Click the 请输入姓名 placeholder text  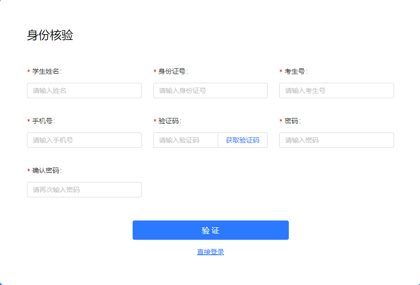46,91
